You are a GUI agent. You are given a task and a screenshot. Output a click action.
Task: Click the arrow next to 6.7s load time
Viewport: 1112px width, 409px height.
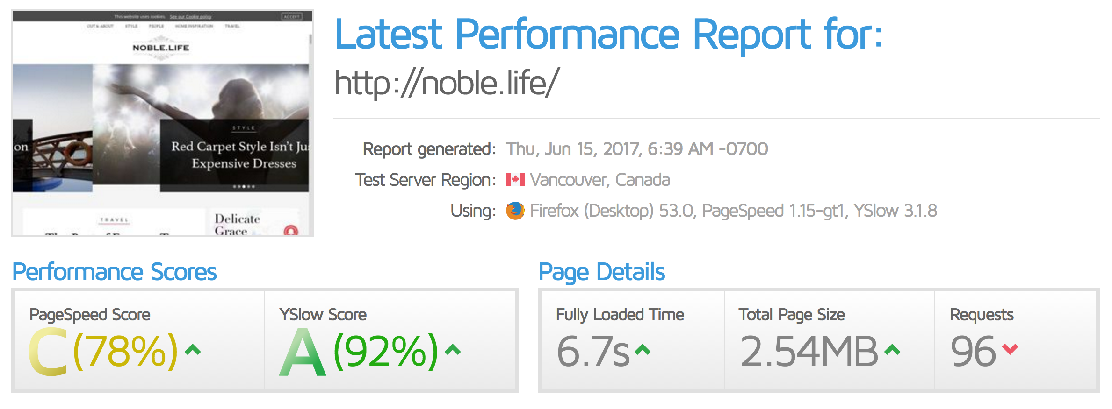643,349
